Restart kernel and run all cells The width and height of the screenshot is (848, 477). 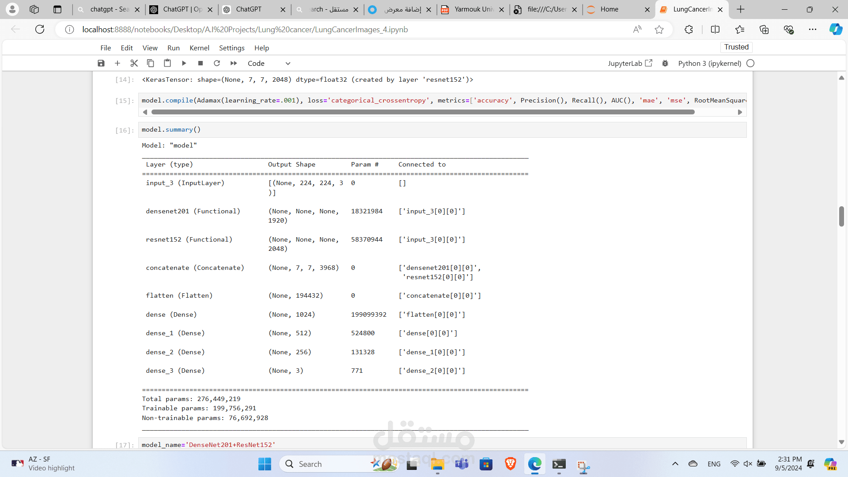coord(234,63)
